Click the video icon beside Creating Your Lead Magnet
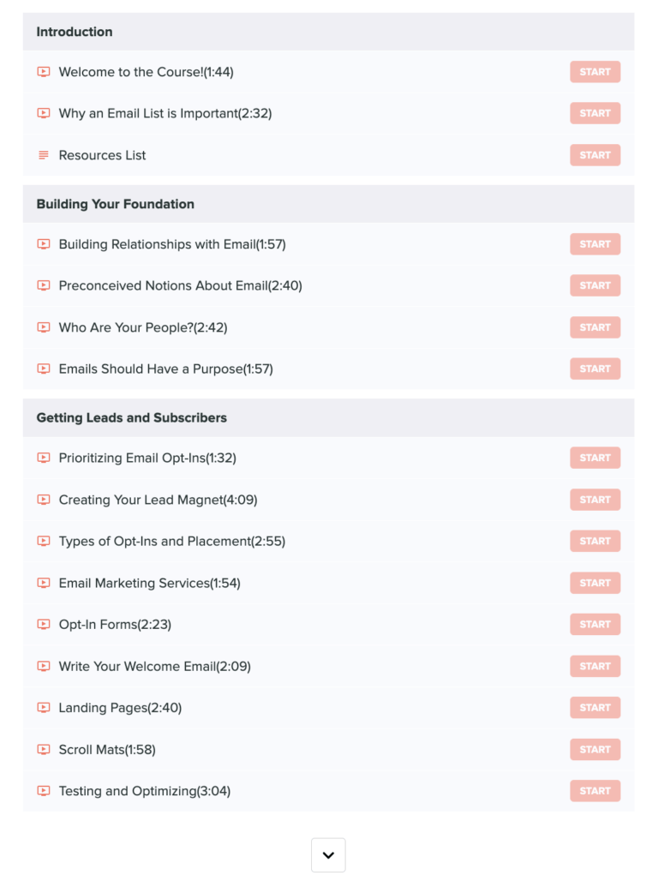Image resolution: width=658 pixels, height=881 pixels. coord(44,500)
